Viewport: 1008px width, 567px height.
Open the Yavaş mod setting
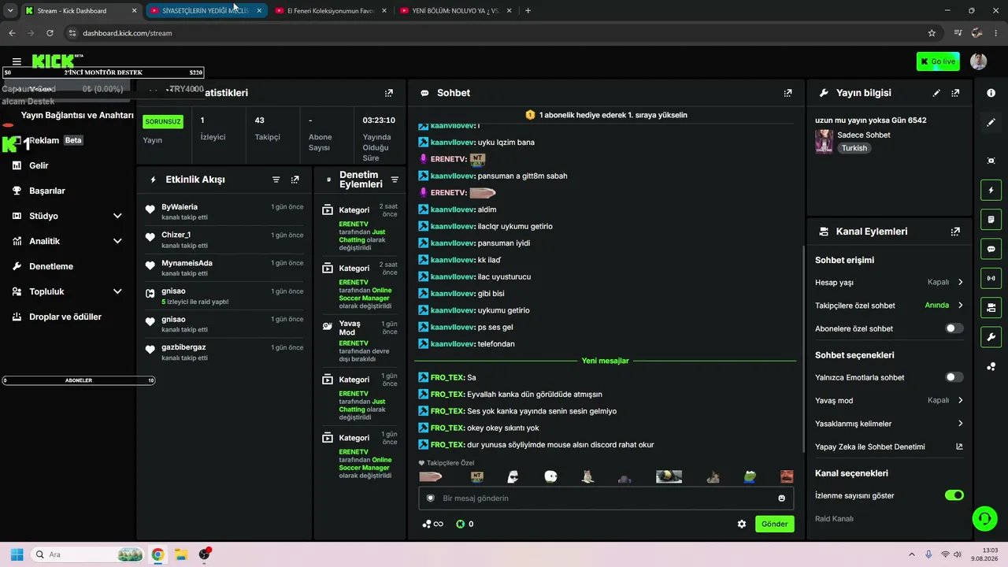click(x=889, y=400)
